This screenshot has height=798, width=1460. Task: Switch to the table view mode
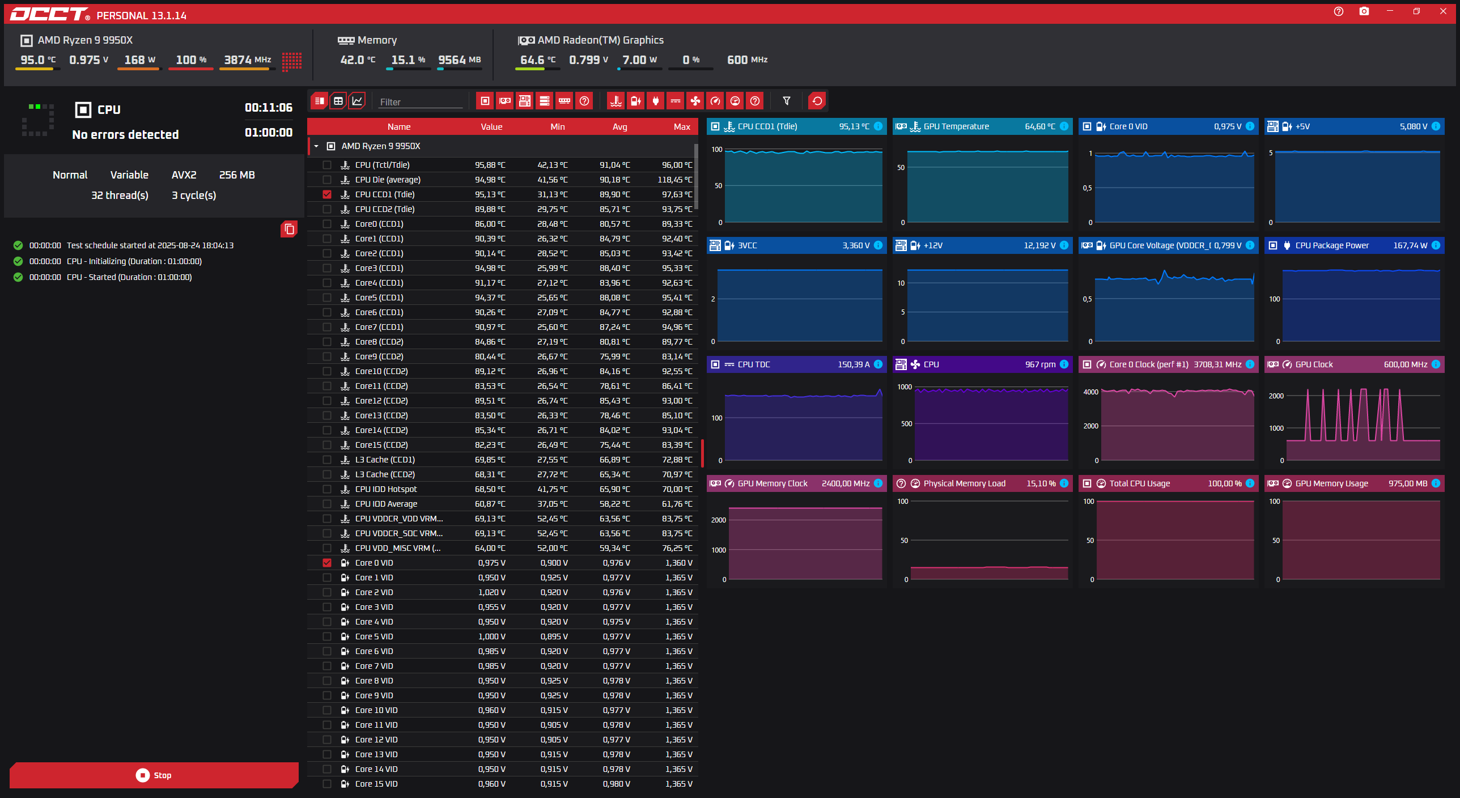click(338, 101)
